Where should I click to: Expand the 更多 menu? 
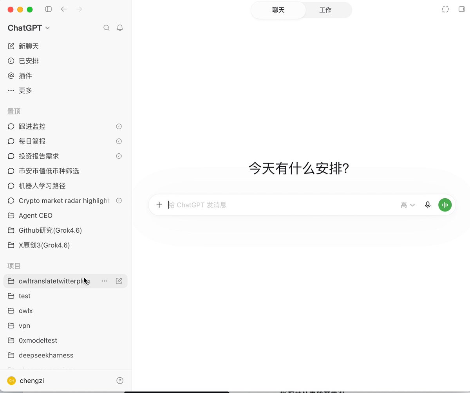[65, 90]
